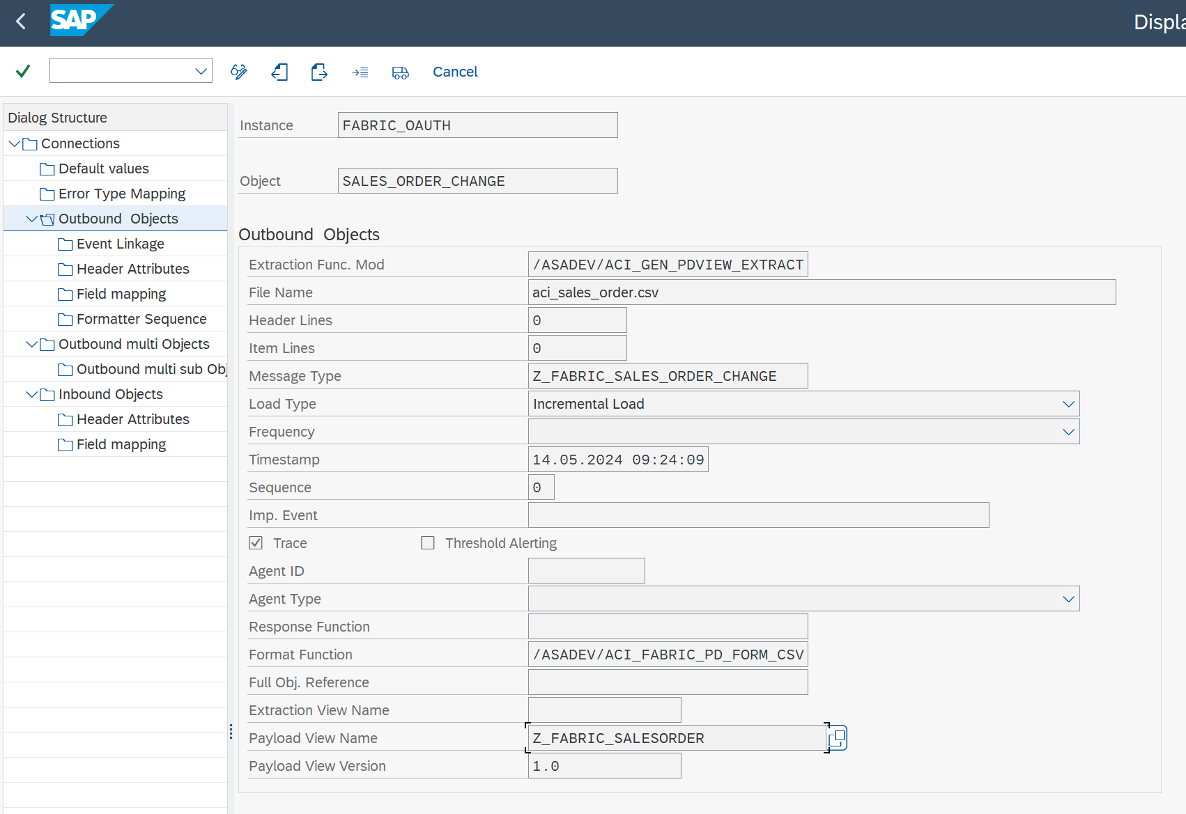Image resolution: width=1186 pixels, height=814 pixels.
Task: Click the SAP logo
Action: (81, 20)
